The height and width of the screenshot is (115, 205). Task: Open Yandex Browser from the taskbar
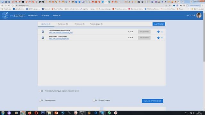[116, 113]
